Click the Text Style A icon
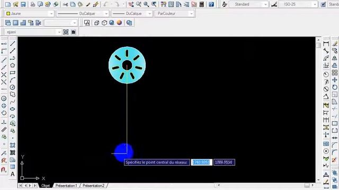Image resolution: width=339 pixels, height=190 pixels. [225, 4]
